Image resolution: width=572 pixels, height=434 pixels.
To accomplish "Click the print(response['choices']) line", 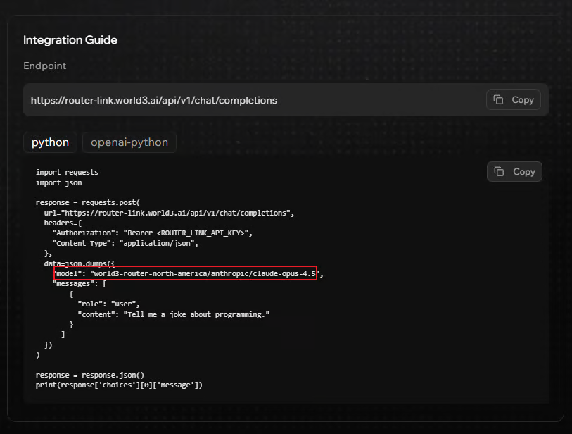I will click(119, 385).
